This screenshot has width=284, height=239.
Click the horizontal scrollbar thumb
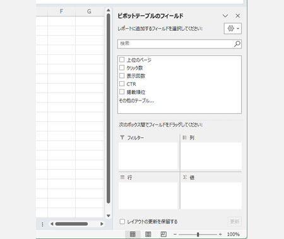tap(71, 224)
